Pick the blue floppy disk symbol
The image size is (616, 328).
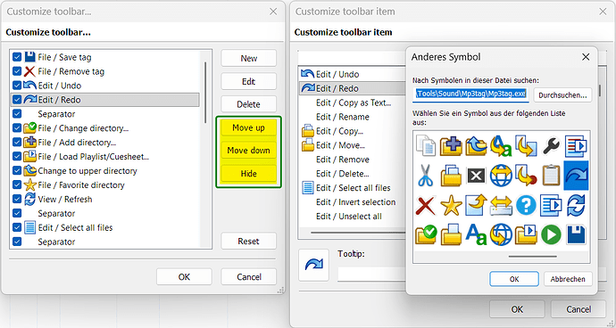[x=576, y=234]
